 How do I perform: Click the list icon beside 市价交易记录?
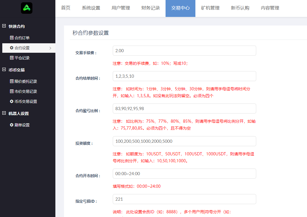pos(12,91)
